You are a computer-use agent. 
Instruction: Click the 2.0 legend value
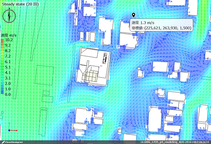(8, 84)
